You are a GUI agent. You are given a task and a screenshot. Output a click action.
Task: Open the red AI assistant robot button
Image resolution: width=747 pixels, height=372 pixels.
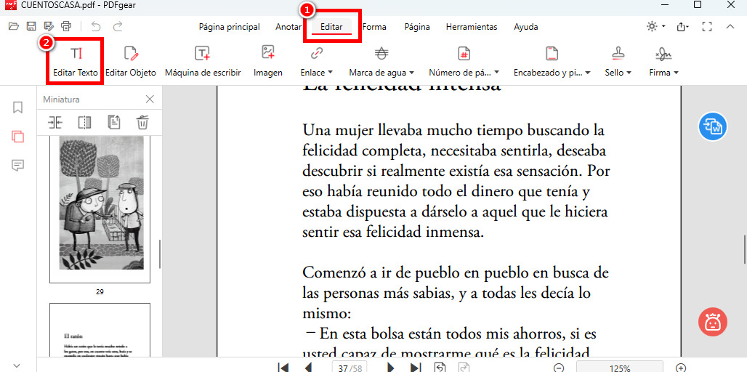(712, 322)
